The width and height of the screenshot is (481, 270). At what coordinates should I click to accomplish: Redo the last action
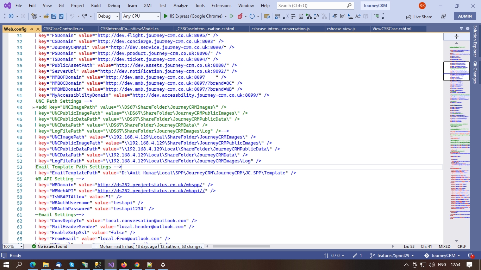coord(85,16)
